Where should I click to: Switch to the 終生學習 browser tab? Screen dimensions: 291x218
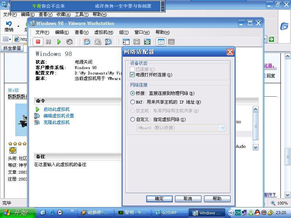pos(12,48)
